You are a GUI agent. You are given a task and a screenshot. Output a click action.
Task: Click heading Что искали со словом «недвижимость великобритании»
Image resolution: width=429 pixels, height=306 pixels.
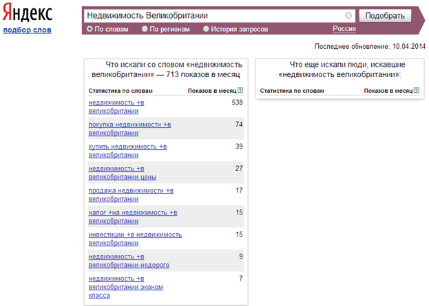click(167, 69)
